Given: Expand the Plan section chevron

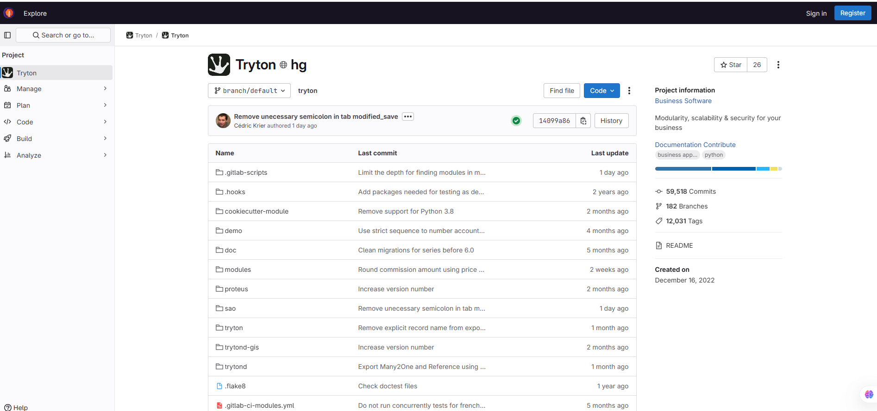Looking at the screenshot, I should click(105, 105).
